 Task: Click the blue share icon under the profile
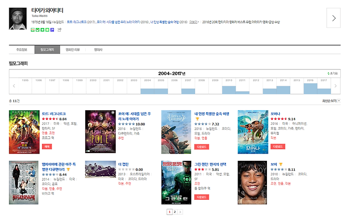pyautogui.click(x=52, y=30)
